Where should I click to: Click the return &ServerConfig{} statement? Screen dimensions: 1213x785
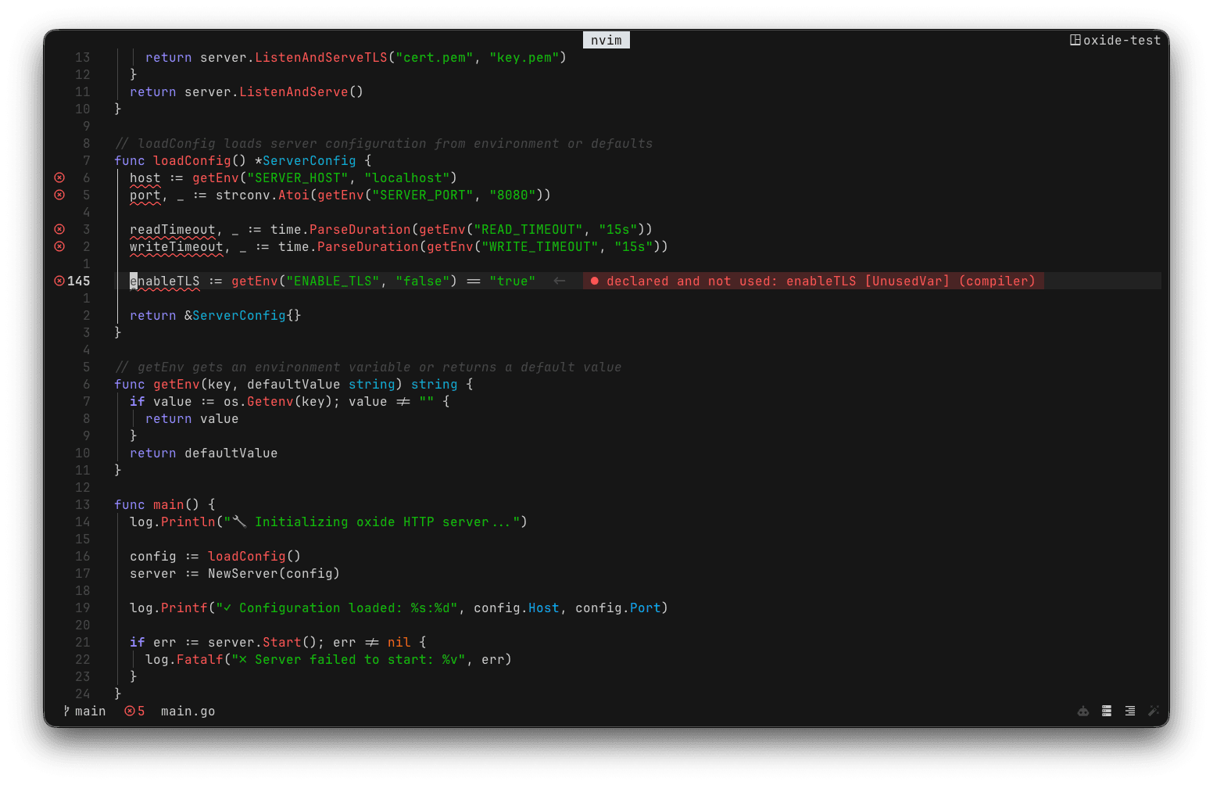coord(216,315)
